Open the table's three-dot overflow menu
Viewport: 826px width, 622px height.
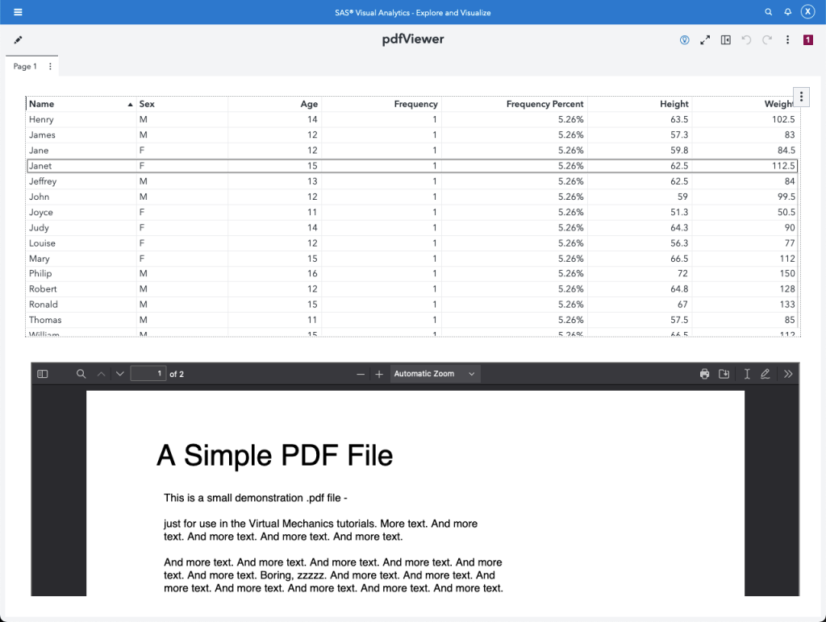click(x=801, y=96)
